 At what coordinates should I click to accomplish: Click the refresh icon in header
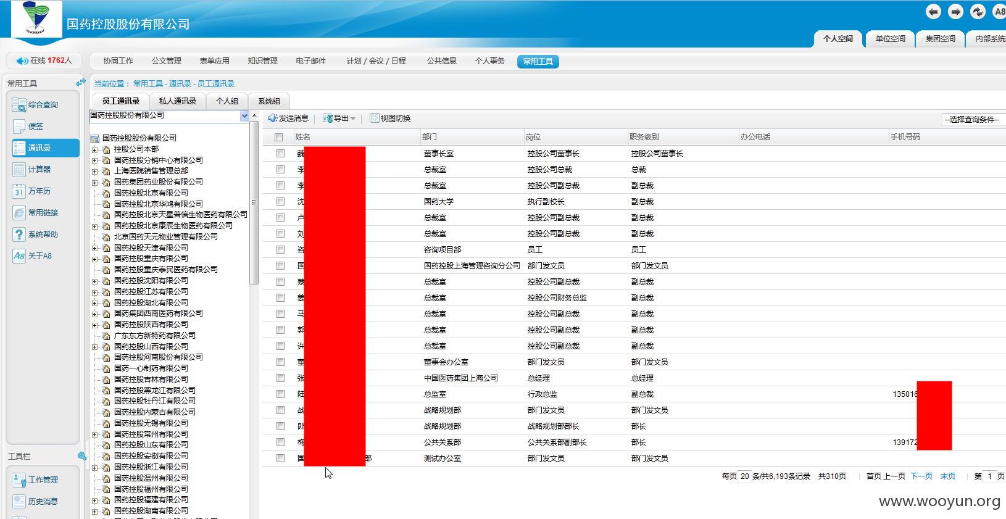(978, 12)
